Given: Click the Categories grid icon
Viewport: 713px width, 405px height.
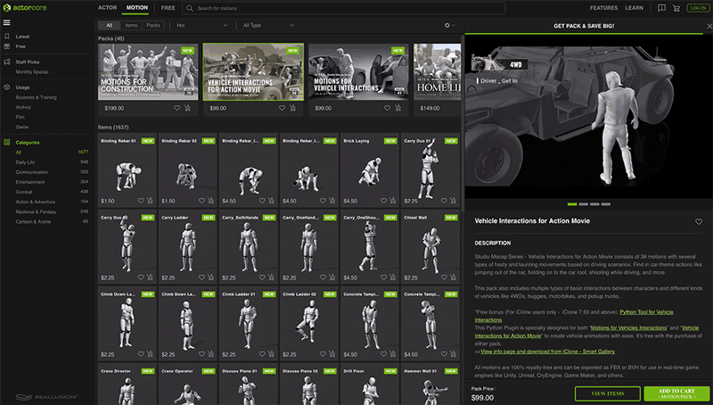Looking at the screenshot, I should click(x=7, y=143).
